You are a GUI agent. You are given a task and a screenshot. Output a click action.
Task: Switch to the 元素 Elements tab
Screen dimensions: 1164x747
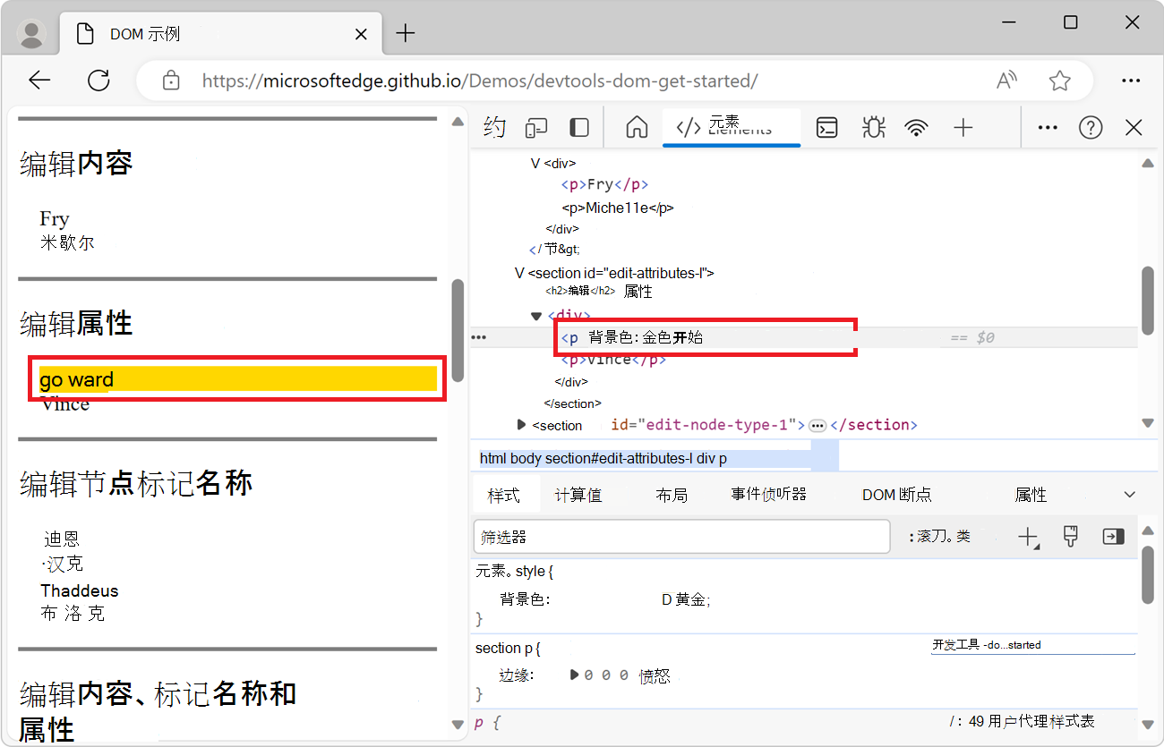click(732, 127)
